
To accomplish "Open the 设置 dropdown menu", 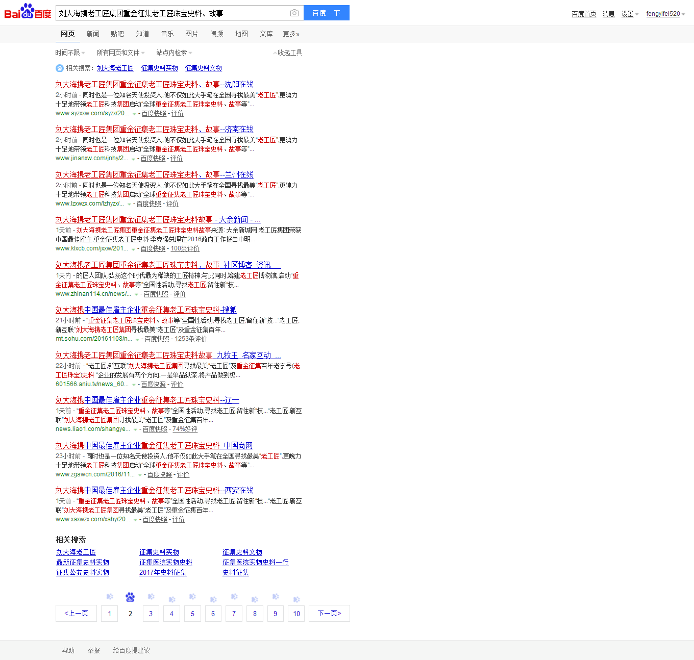I will (x=630, y=14).
